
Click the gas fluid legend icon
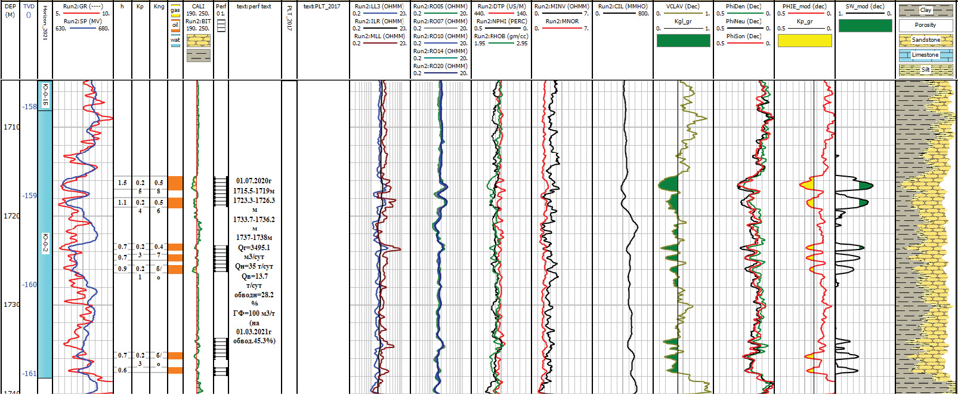175,10
